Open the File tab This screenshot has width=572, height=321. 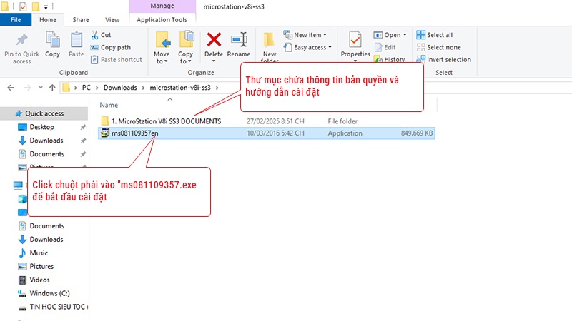(x=16, y=20)
